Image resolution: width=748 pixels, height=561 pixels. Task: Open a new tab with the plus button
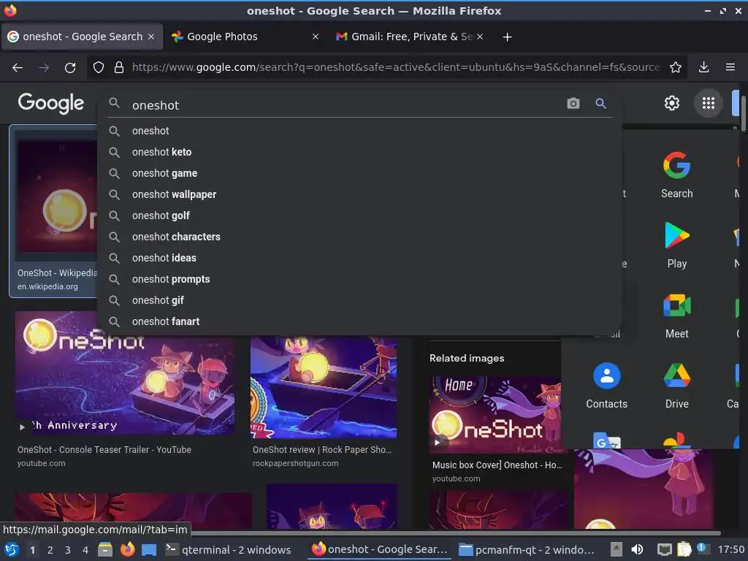coord(507,37)
